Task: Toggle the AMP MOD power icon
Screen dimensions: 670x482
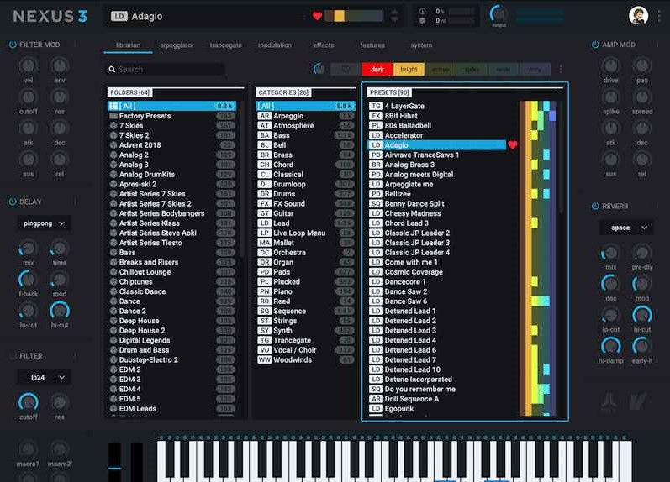Action: click(x=595, y=45)
